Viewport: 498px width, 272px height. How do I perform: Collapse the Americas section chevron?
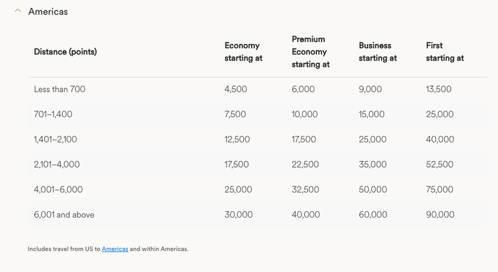[x=17, y=11]
